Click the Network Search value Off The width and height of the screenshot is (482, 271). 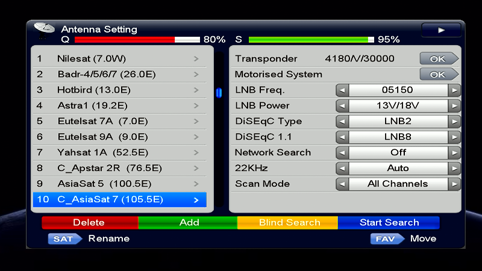398,153
